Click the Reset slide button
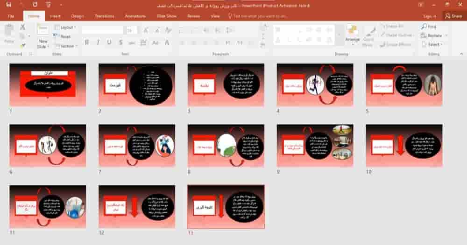Viewport: 467px width, 245px height. pos(63,36)
